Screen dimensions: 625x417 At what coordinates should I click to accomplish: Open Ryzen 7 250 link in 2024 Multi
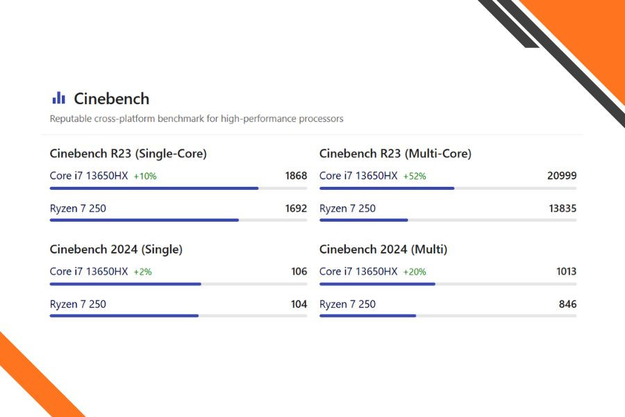(347, 304)
